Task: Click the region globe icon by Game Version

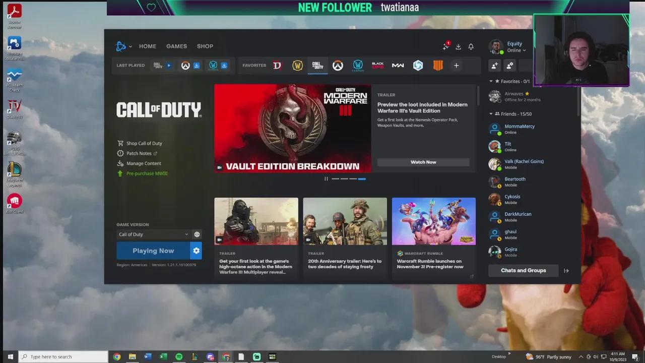Action: [197, 234]
